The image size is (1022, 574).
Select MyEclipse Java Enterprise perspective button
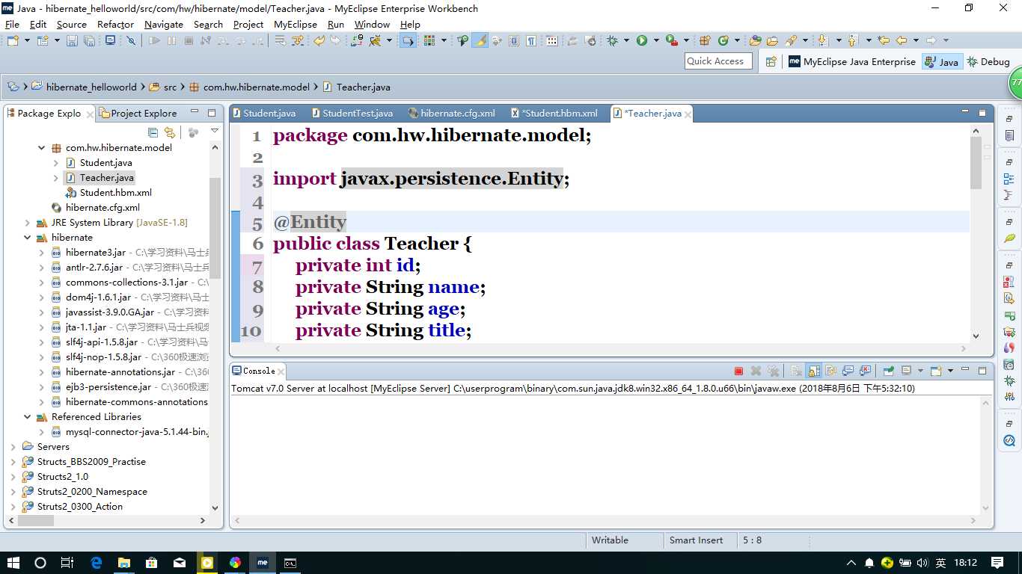pos(851,62)
